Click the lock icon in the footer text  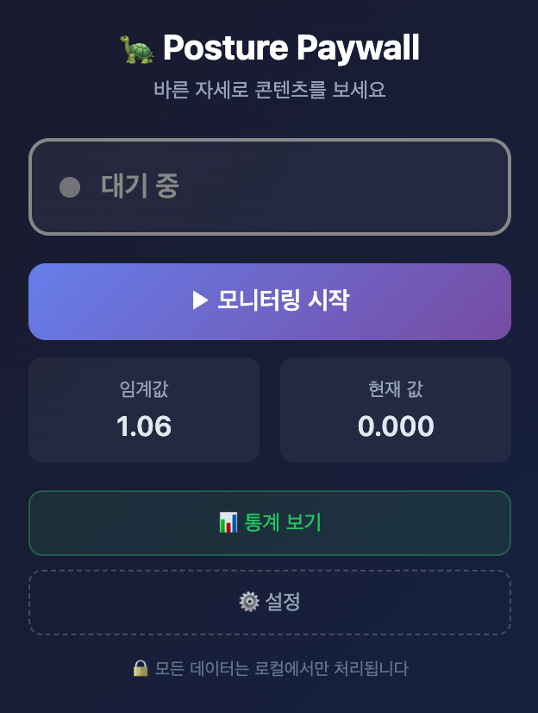140,668
